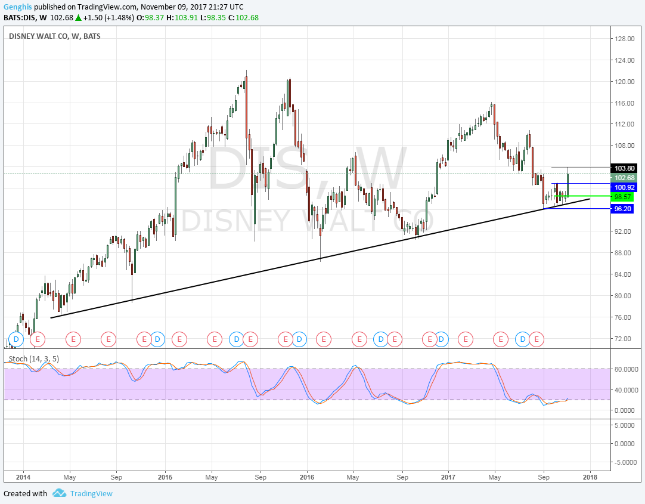This screenshot has width=645, height=504.
Task: Click the close value C:102.68
Action: [243, 18]
